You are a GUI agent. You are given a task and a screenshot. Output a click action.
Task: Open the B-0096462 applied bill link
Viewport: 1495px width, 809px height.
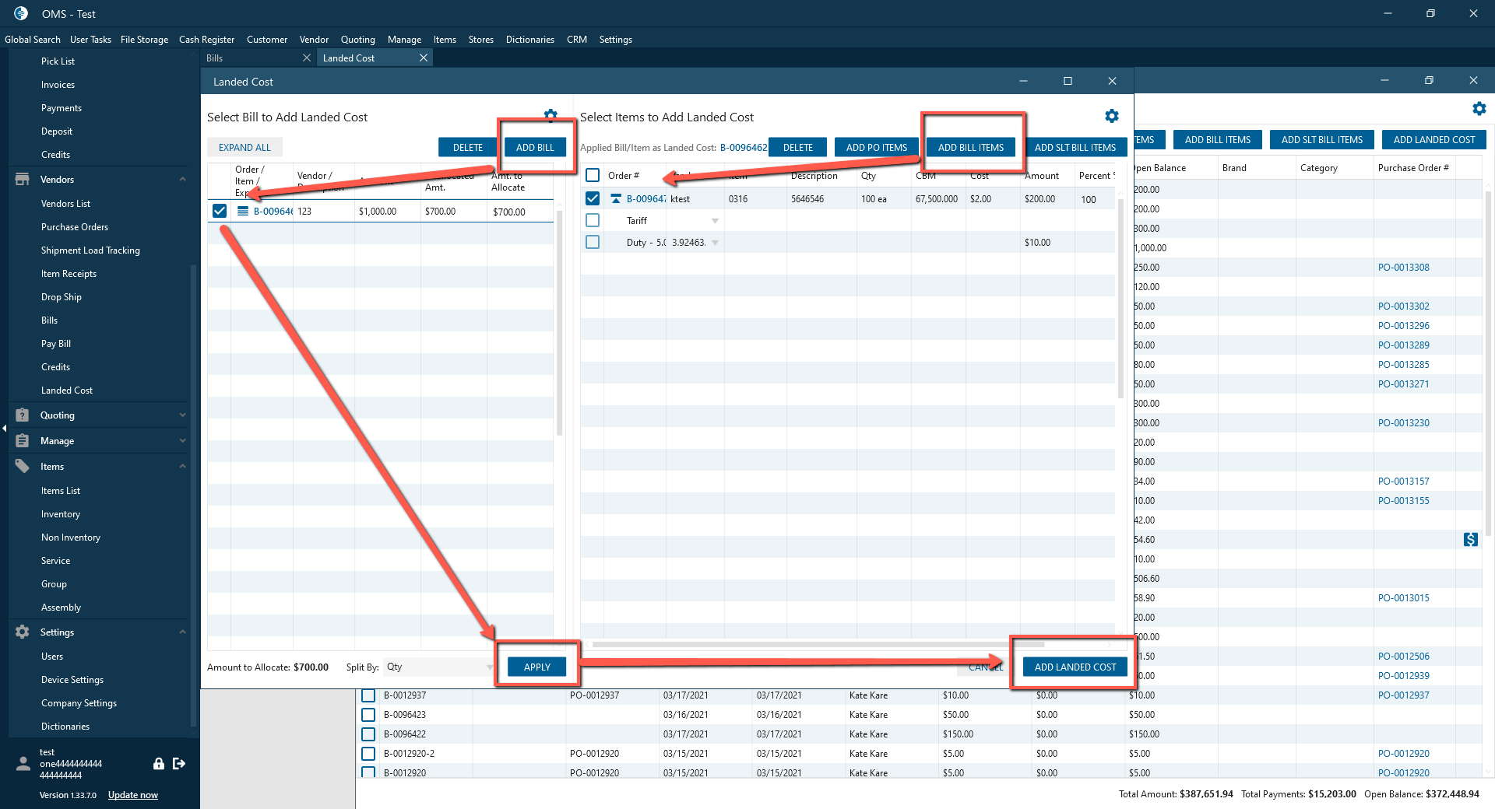point(744,147)
